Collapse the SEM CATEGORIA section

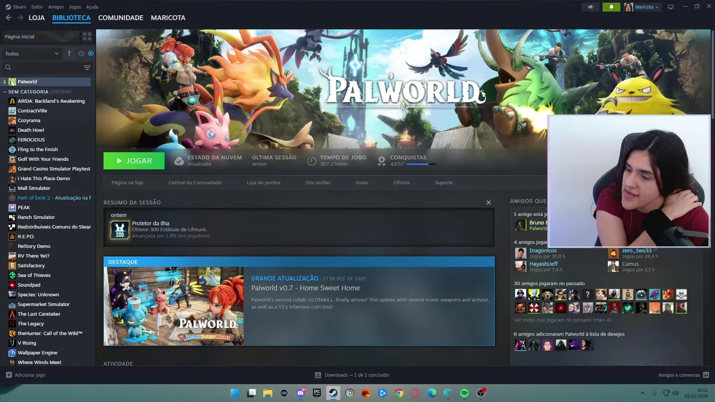[x=4, y=92]
